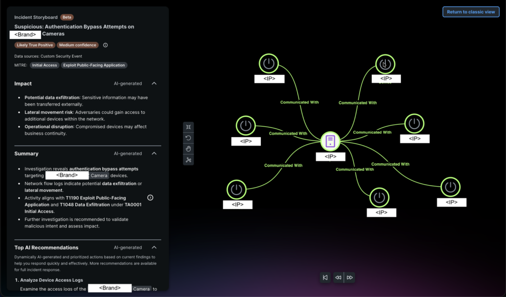Viewport: 506px width, 297px height.
Task: Click the graph layout nodes icon
Action: pyautogui.click(x=188, y=160)
